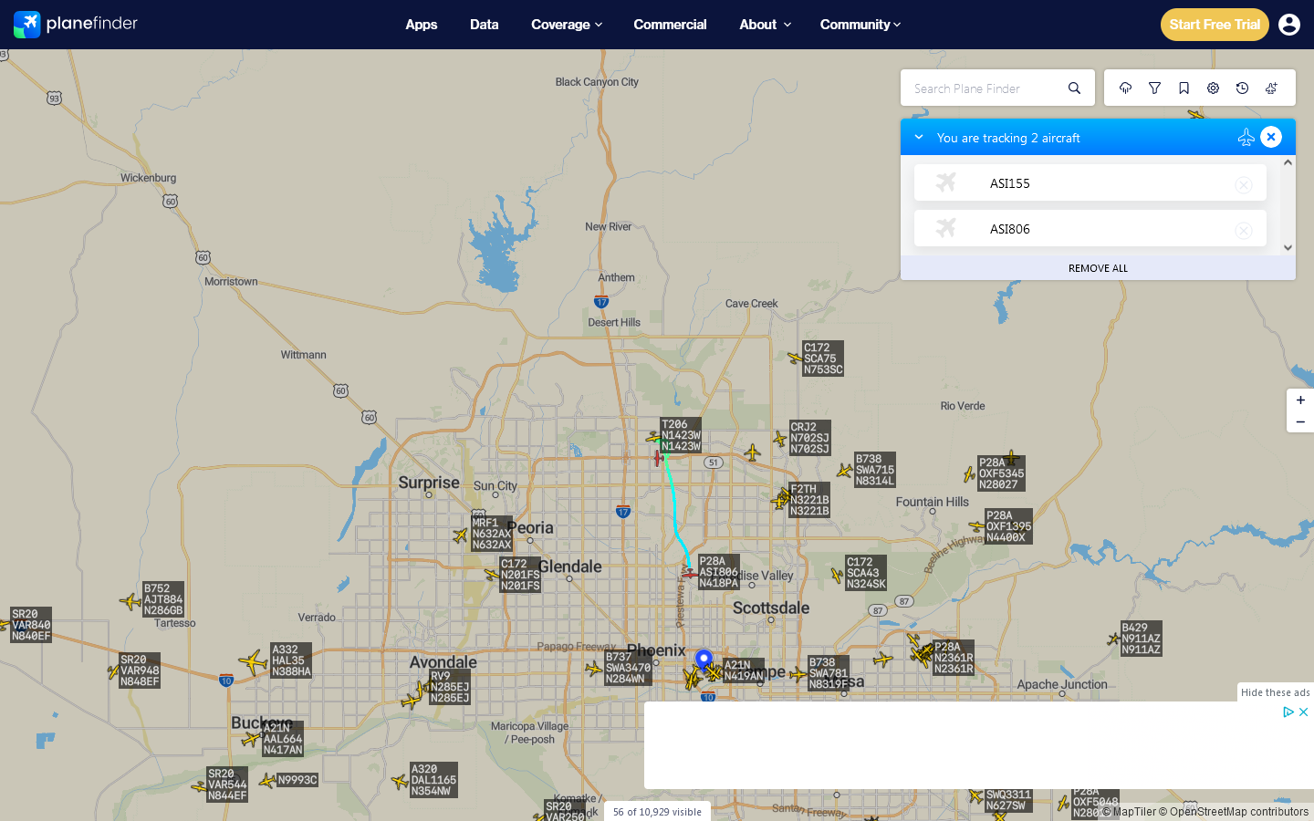Screen dimensions: 1314x821
Task: Select the SWA3470 B737 aircraft icon
Action: tap(594, 669)
